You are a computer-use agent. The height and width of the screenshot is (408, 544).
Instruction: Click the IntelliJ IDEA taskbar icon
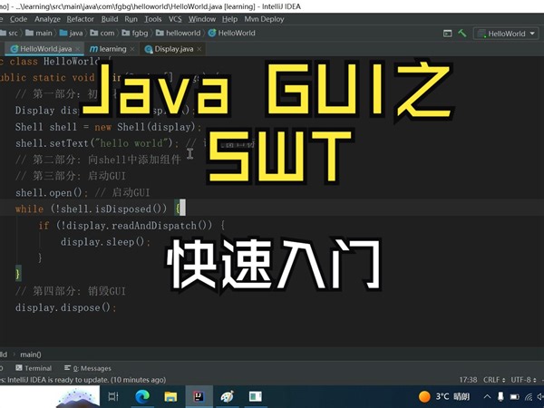pyautogui.click(x=199, y=396)
